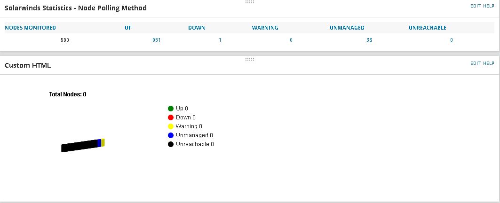Screen dimensions: 500x203
Task: Click the UP column header
Action: pos(128,28)
